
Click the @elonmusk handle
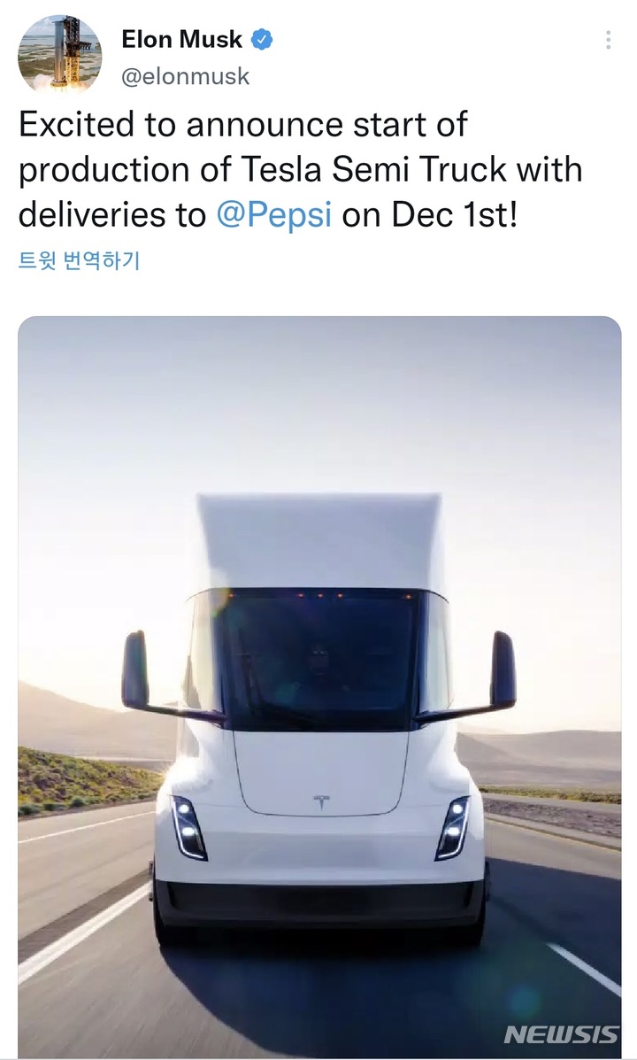pos(185,76)
